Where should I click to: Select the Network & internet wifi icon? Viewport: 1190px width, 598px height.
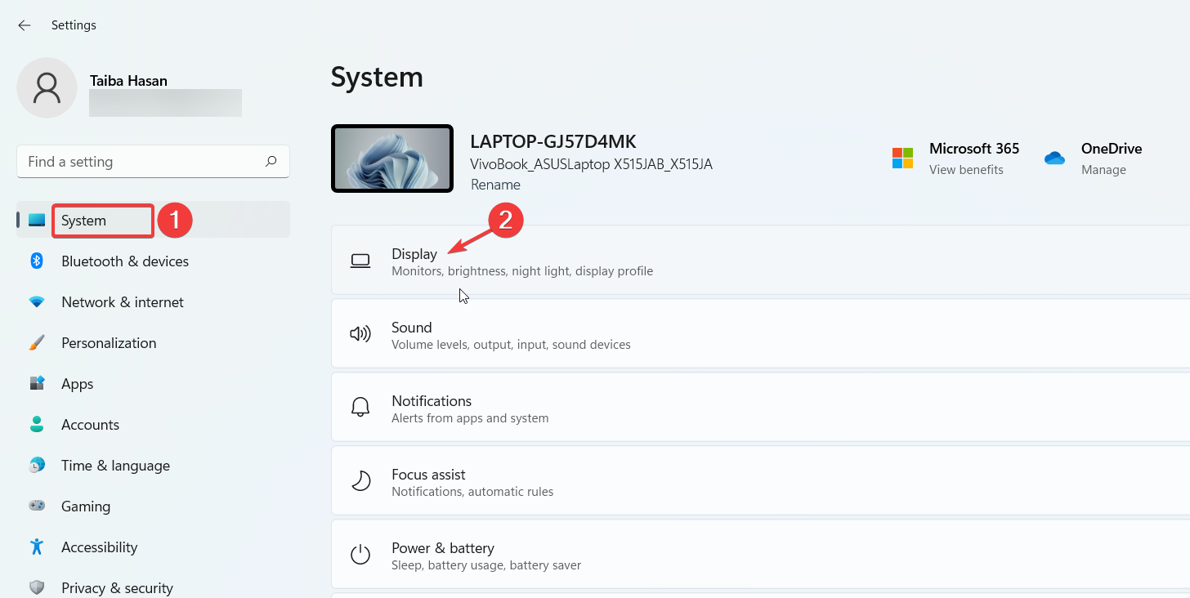37,301
